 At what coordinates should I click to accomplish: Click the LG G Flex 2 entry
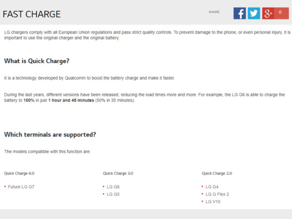coord(217,194)
